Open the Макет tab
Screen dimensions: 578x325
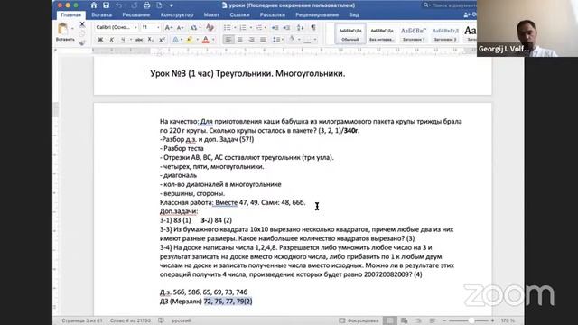[x=211, y=15]
